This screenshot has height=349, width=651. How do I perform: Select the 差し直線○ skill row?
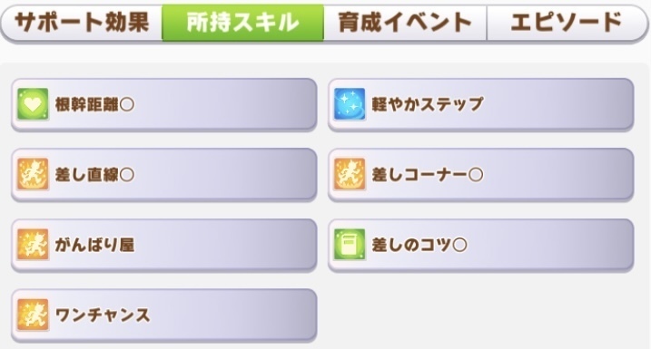click(x=164, y=175)
